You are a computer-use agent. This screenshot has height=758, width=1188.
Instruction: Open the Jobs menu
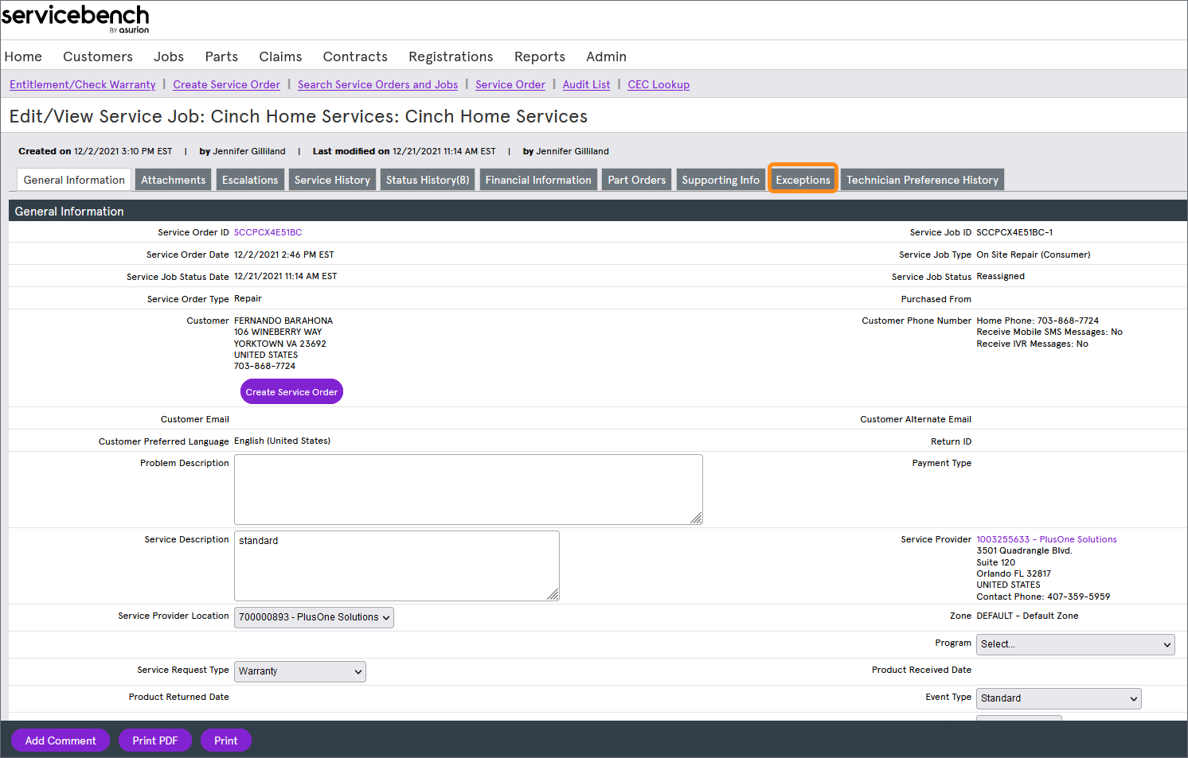pyautogui.click(x=169, y=56)
